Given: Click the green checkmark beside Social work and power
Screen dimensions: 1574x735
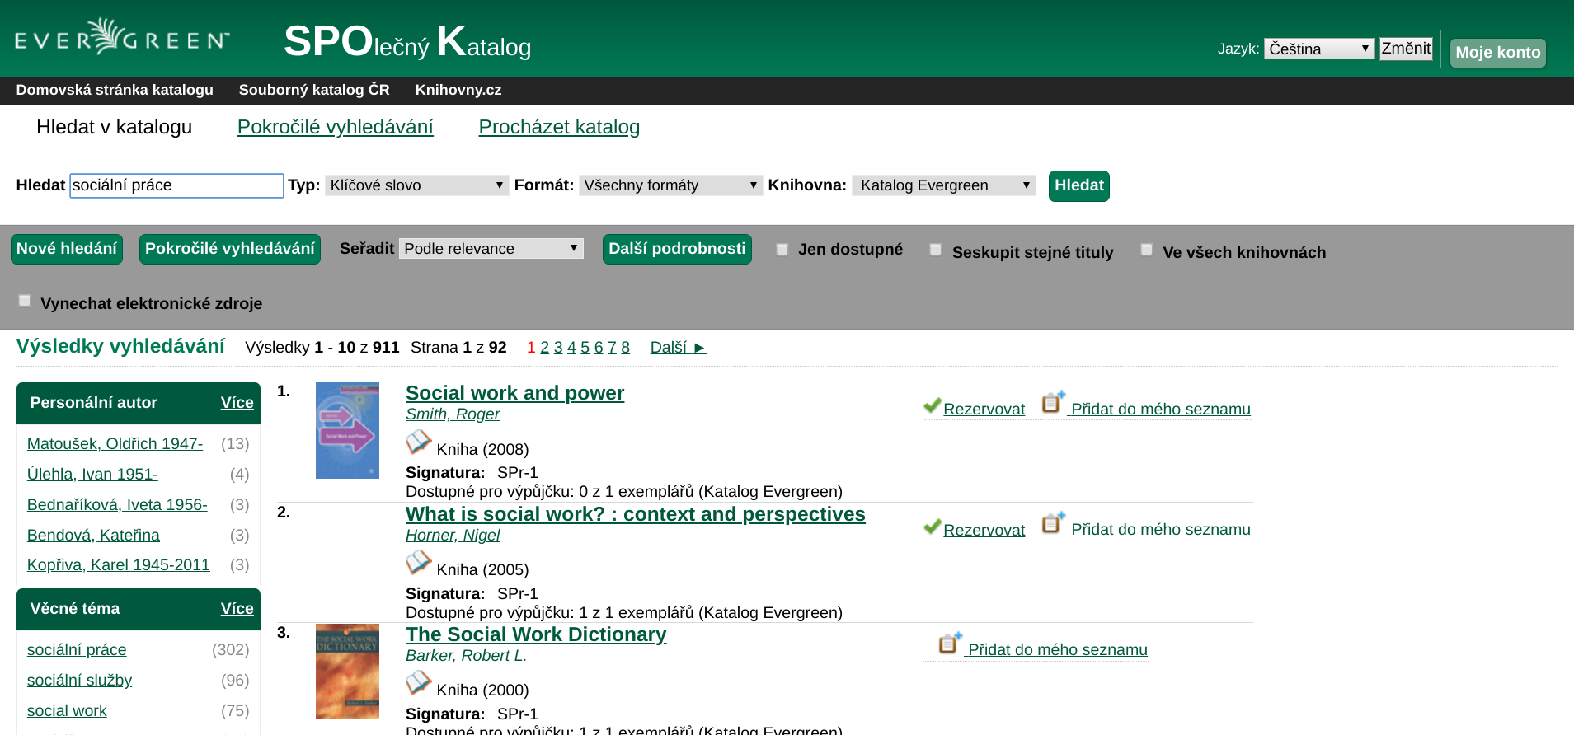Looking at the screenshot, I should coord(933,405).
